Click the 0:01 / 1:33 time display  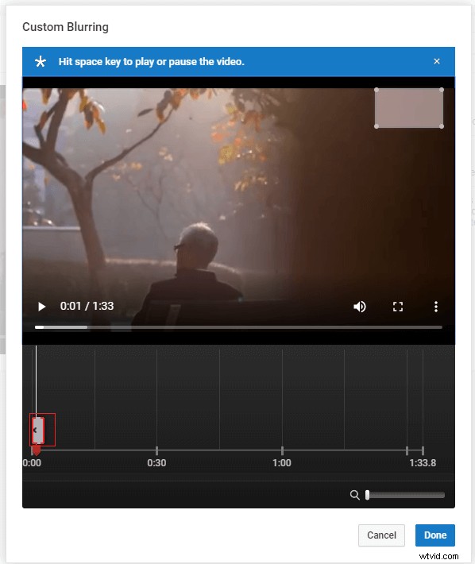(x=87, y=306)
